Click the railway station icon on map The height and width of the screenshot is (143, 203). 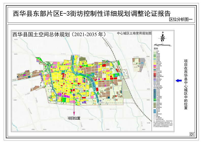point(122,74)
